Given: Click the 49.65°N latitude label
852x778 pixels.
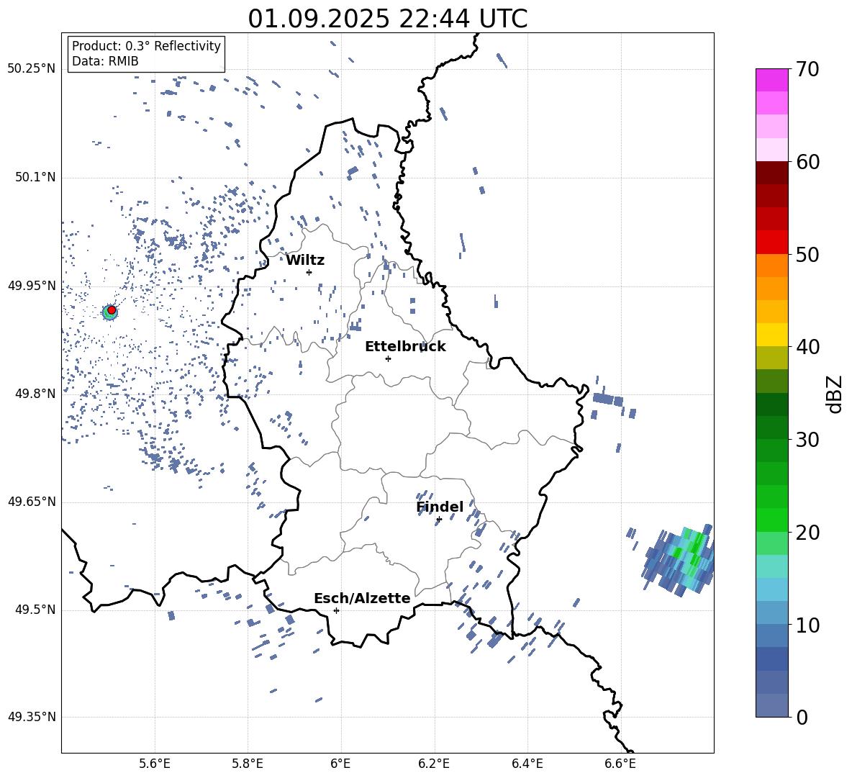Looking at the screenshot, I should tap(32, 502).
